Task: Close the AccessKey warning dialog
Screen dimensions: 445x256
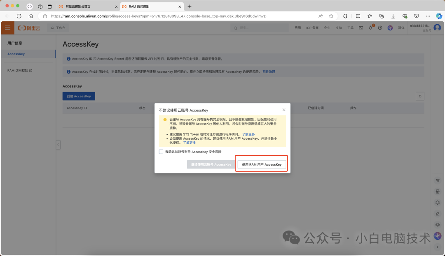Action: point(284,110)
